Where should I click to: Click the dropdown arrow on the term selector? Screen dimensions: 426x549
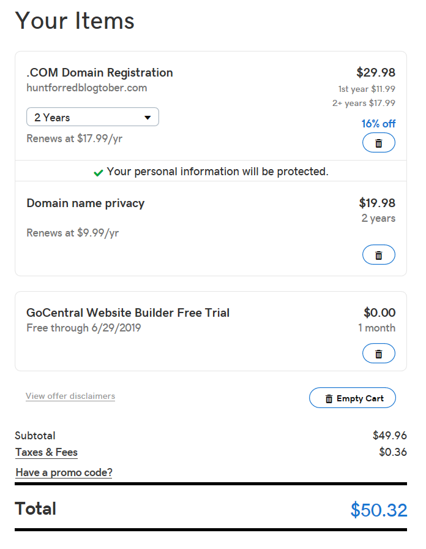point(148,118)
